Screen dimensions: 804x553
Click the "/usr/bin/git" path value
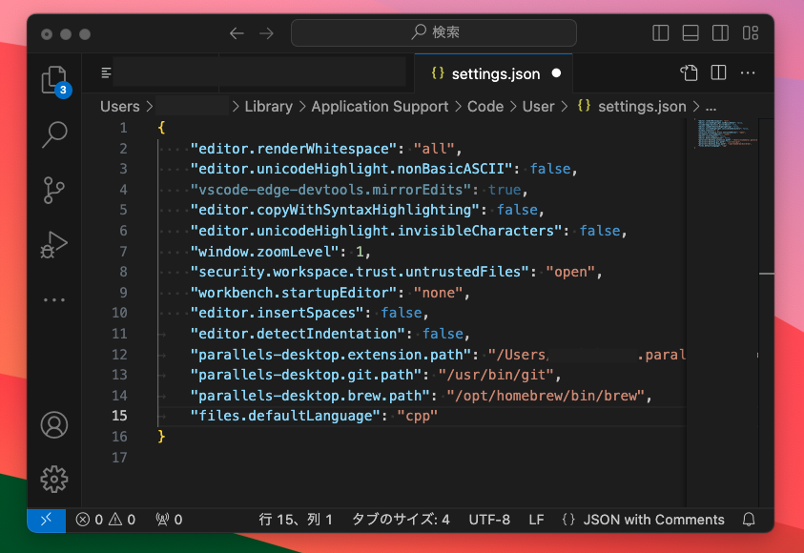pos(496,375)
